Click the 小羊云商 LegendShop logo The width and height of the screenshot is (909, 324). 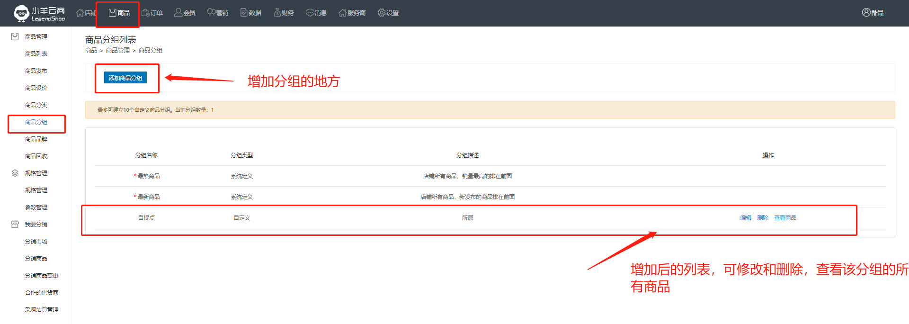pyautogui.click(x=39, y=13)
